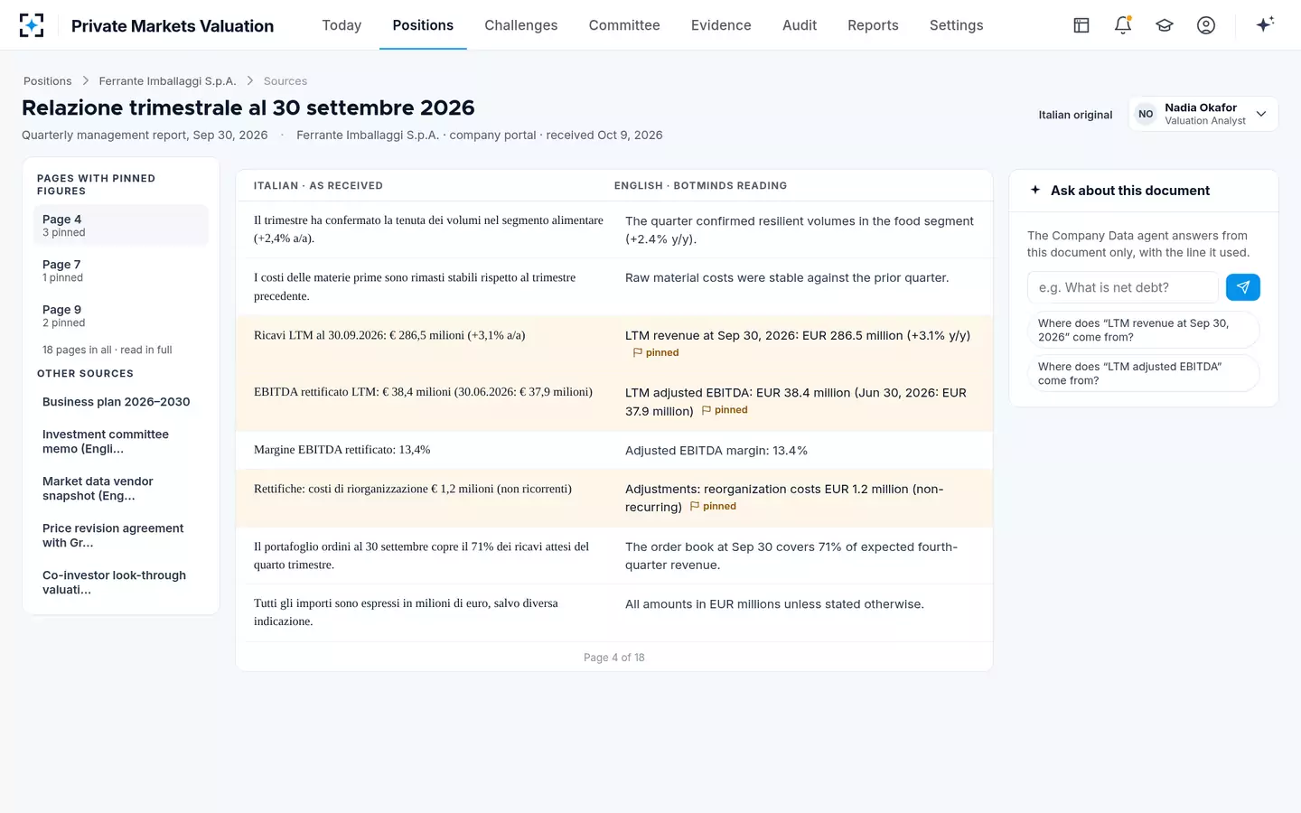Screen dimensions: 1301x813
Task: Click the Italian 'Ricavi LTM al 30.09.2026' line
Action: pos(389,335)
